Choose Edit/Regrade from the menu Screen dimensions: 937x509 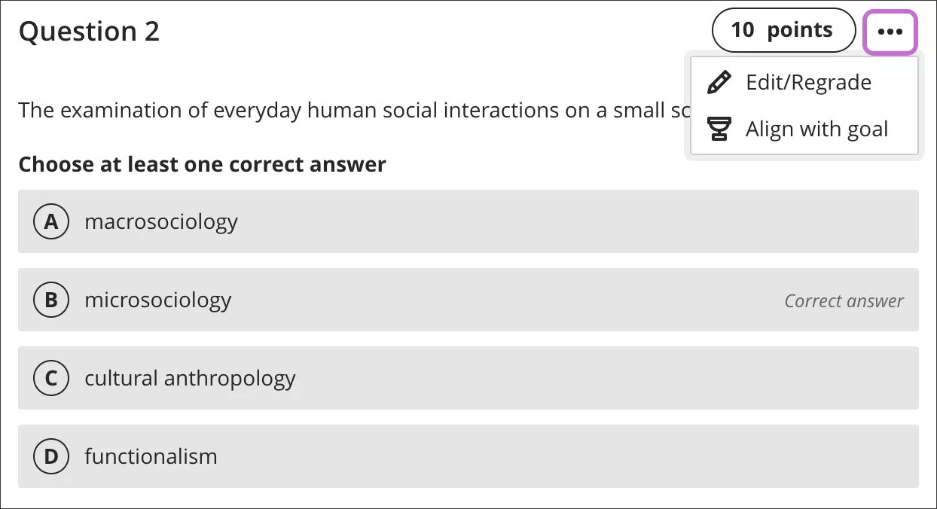click(807, 81)
